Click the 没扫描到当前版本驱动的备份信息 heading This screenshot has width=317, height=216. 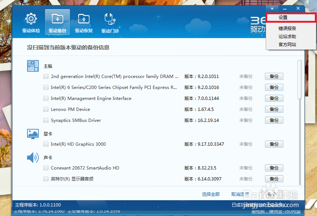[x=68, y=48]
